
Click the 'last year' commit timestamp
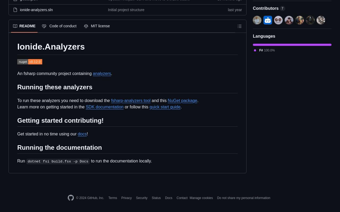(x=235, y=10)
